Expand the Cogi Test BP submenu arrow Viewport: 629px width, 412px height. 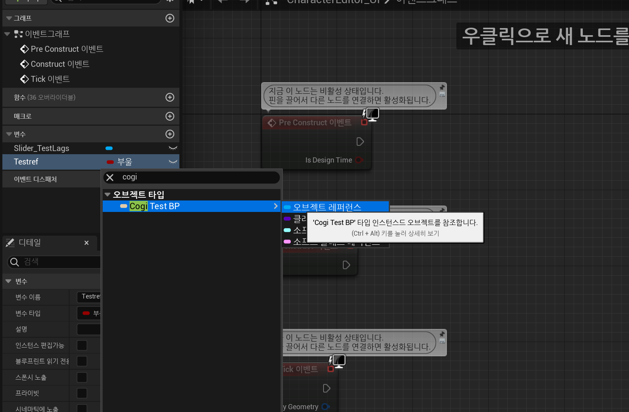click(x=275, y=206)
